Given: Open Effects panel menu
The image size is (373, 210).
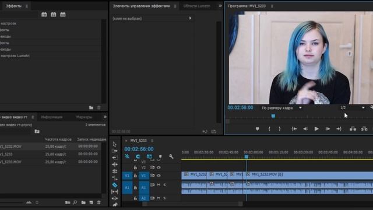Looking at the screenshot, I should click(27, 6).
